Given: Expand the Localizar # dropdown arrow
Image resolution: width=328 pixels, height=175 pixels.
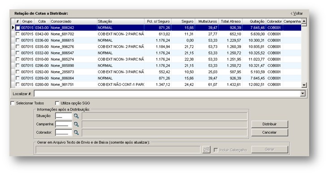Looking at the screenshot, I should pyautogui.click(x=303, y=94).
